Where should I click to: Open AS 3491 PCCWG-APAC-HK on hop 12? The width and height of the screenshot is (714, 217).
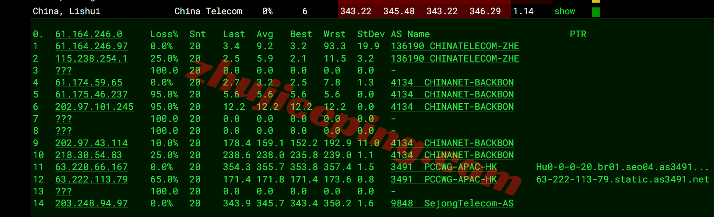(x=444, y=179)
